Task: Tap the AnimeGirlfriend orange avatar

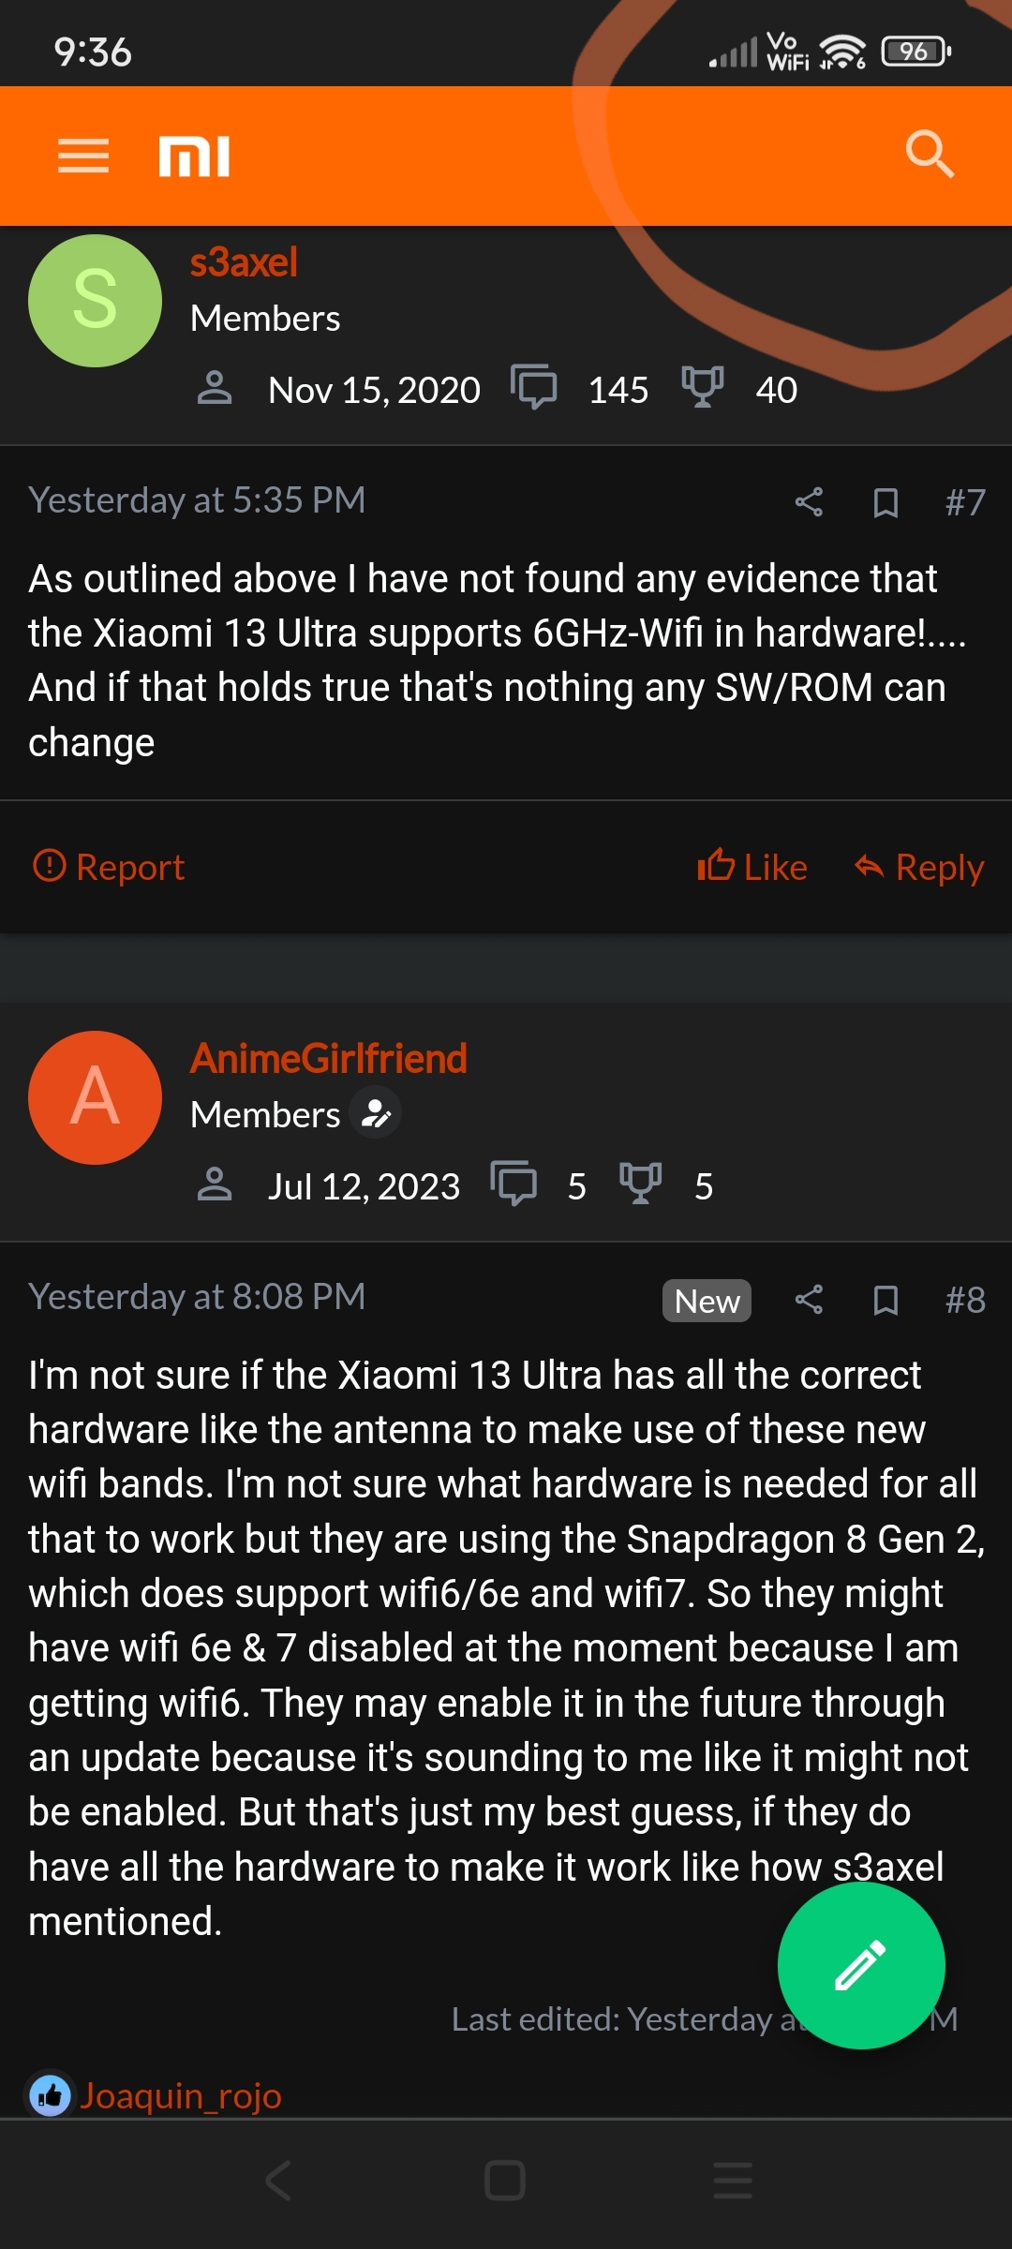Action: (x=95, y=1097)
